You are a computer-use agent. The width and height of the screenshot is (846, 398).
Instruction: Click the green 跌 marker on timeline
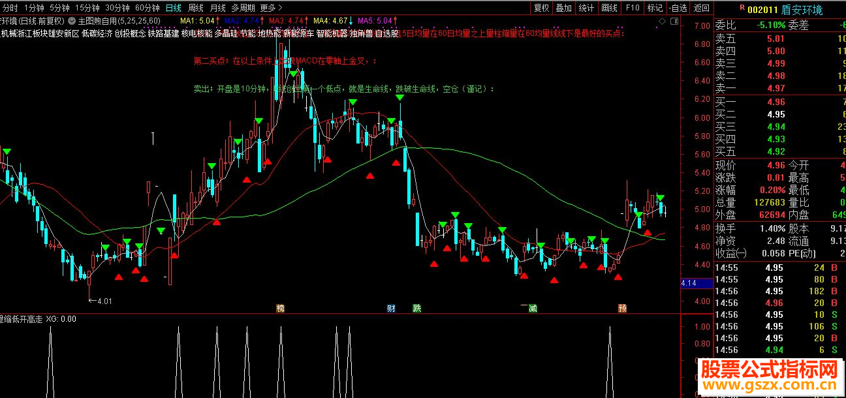[416, 308]
